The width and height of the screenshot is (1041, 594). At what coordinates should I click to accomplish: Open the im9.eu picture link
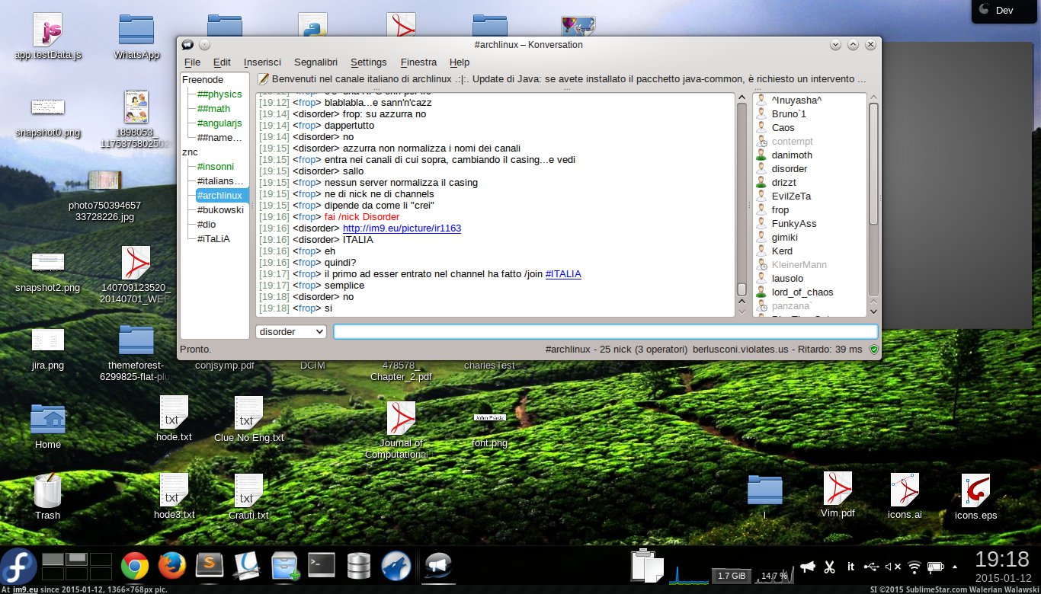pos(402,228)
